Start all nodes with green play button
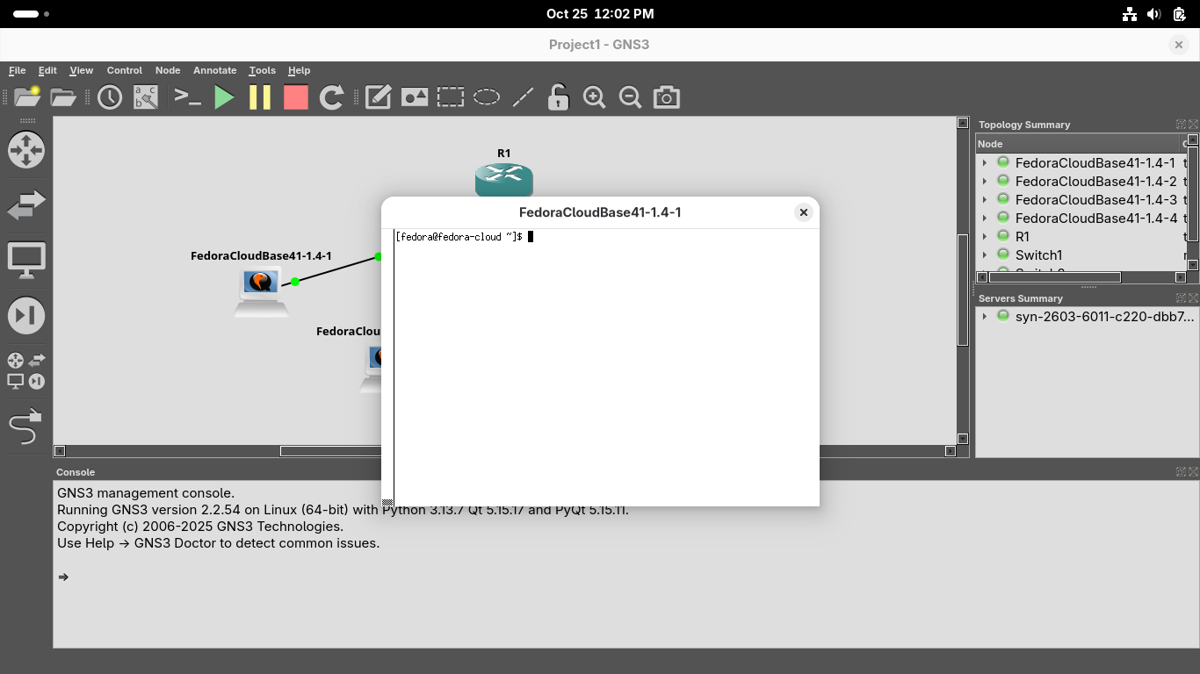Viewport: 1200px width, 674px height. [225, 97]
